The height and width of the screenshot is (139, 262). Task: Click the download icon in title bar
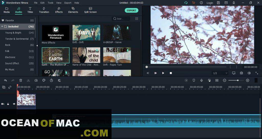234,3
